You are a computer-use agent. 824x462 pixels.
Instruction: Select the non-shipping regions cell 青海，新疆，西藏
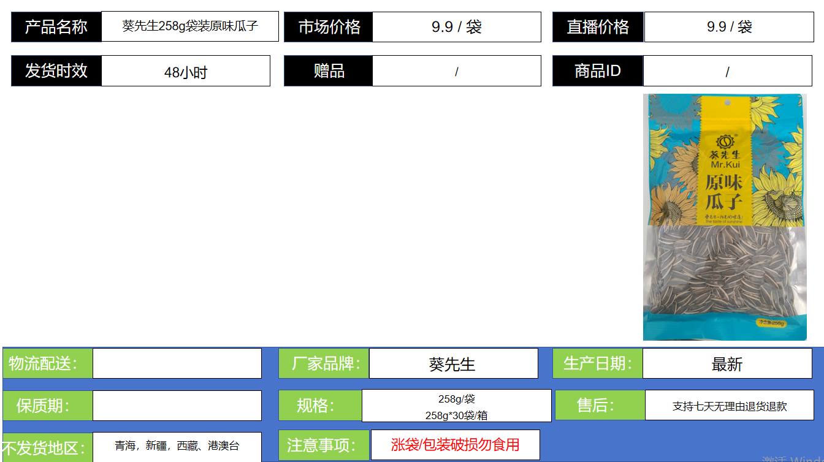tap(177, 446)
